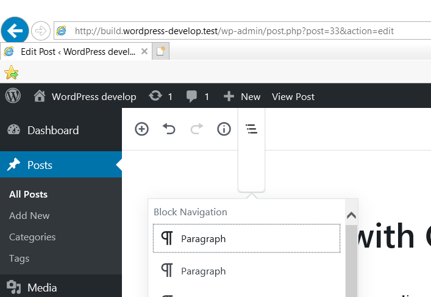This screenshot has height=297, width=431.
Task: Click the address bar URL field
Action: [x=243, y=30]
